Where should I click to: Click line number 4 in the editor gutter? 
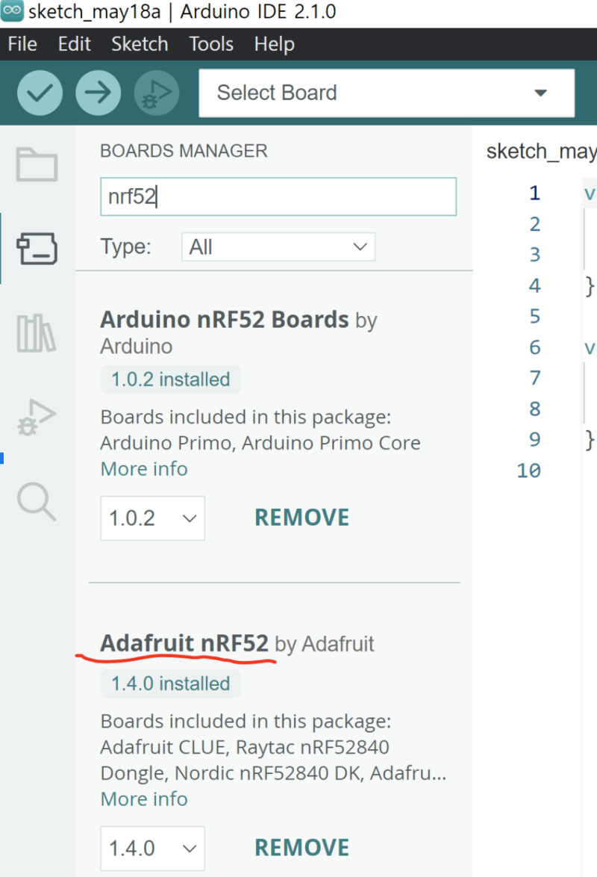click(535, 286)
